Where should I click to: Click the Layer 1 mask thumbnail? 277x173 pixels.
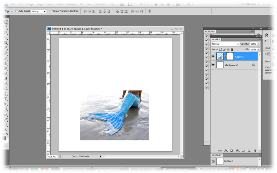(230, 57)
